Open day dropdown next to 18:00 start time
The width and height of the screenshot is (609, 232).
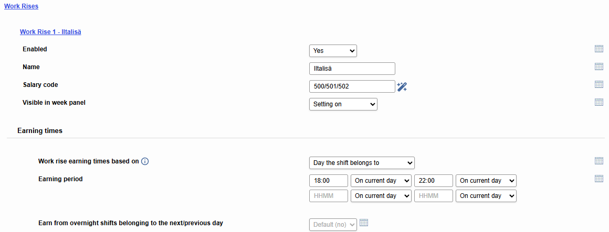(381, 181)
